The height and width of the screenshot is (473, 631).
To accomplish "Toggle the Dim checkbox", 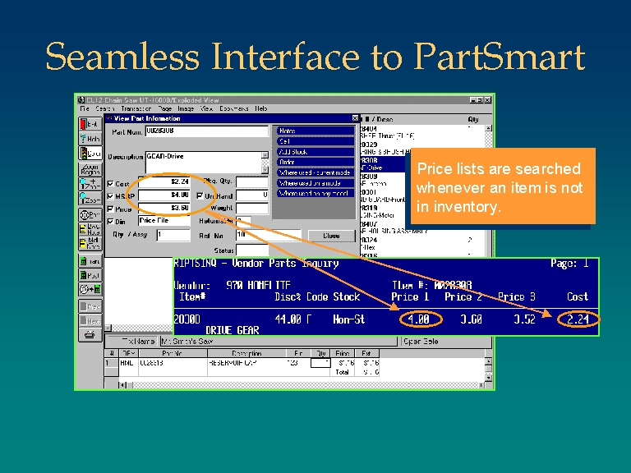I will click(x=111, y=221).
